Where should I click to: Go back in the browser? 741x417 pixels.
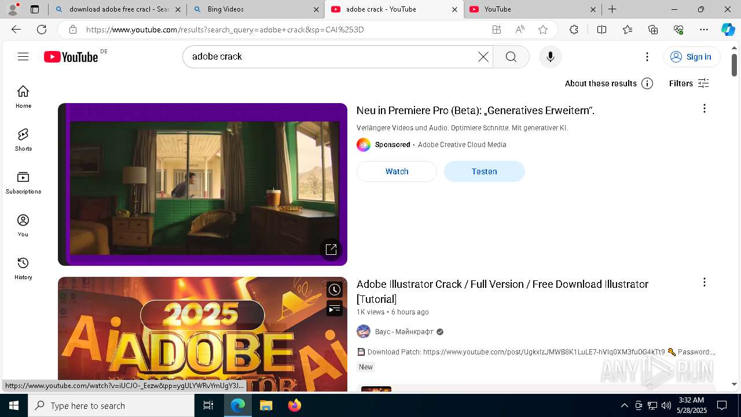[x=16, y=30]
